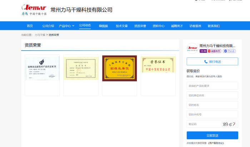
Task: Click the 您的手机号 phone number field
Action: coord(212,114)
